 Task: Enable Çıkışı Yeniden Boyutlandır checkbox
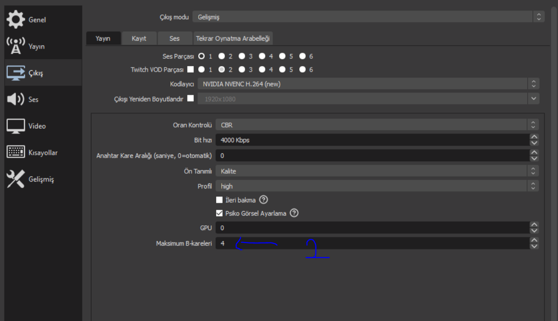[x=190, y=98]
